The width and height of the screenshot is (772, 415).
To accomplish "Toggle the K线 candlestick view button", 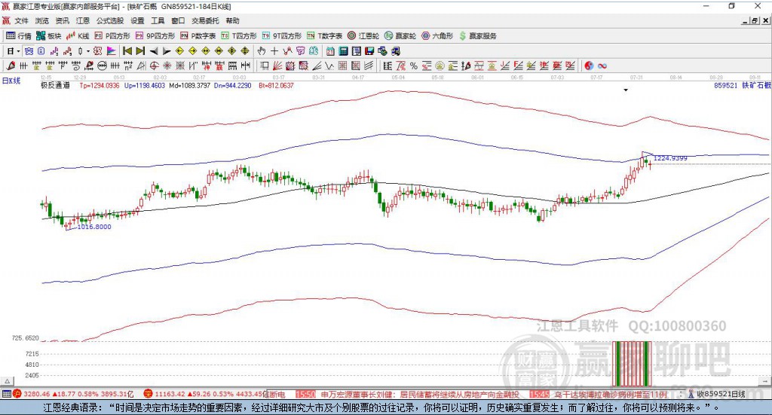I will (x=78, y=36).
